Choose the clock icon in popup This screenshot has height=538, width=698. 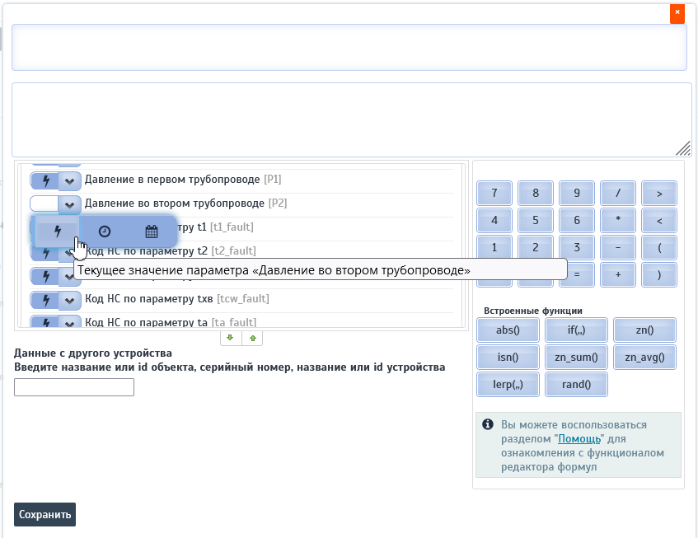tap(105, 232)
